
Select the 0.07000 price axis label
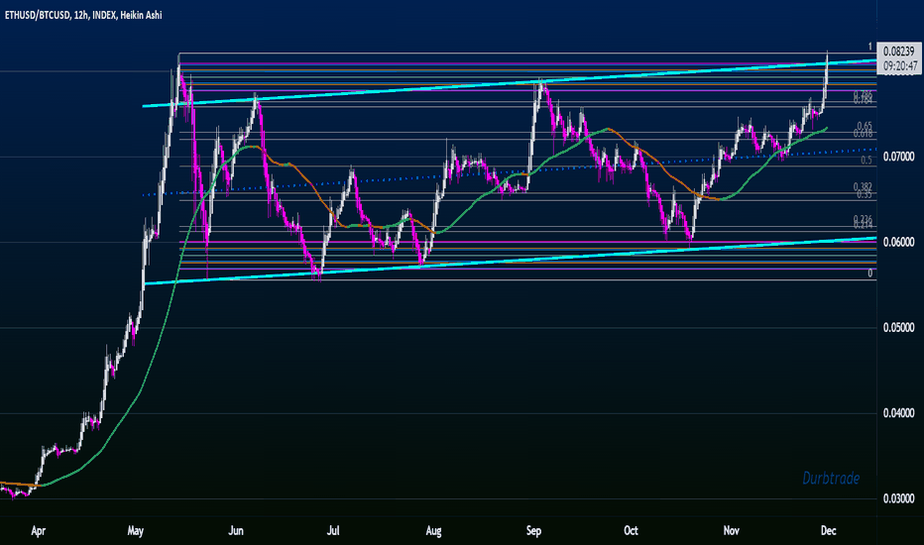[898, 157]
